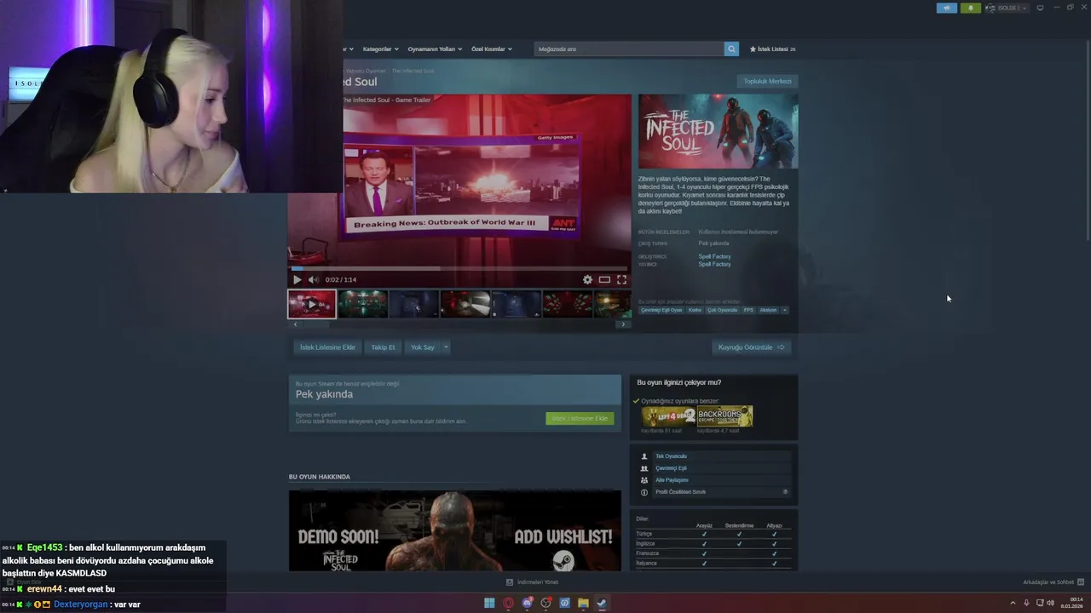Screen dimensions: 1091x613
Task: Open Aile Paylaşımı feature link
Action: (x=672, y=480)
